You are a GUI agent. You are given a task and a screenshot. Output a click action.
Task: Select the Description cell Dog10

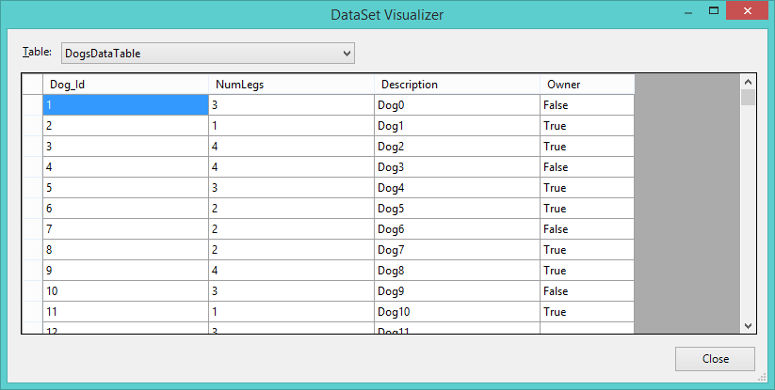point(457,312)
